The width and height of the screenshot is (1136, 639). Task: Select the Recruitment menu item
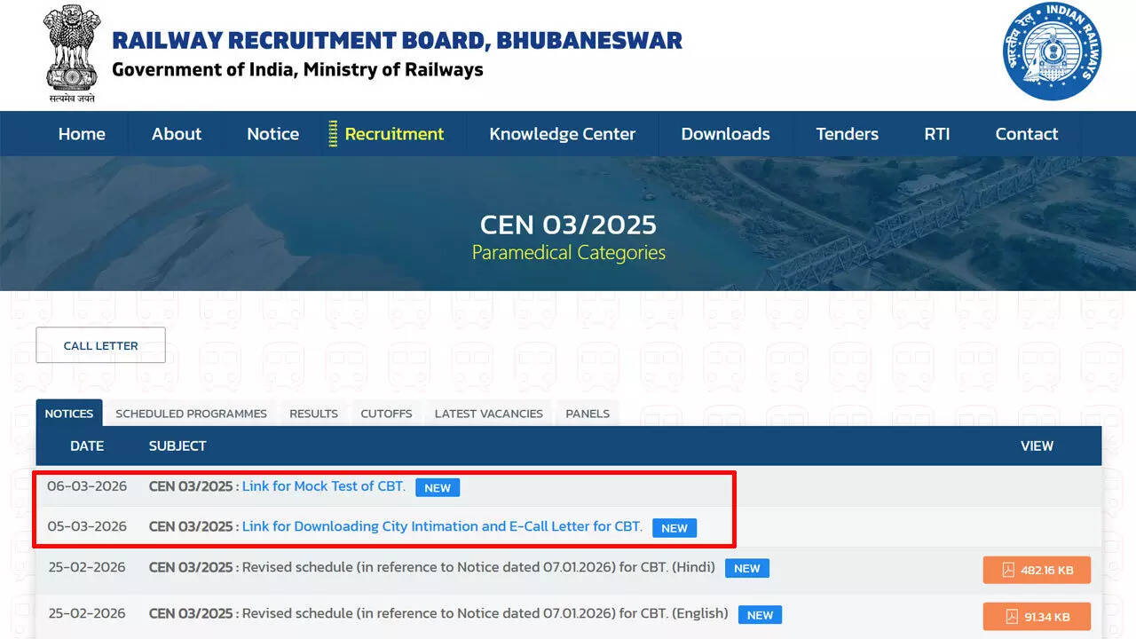click(x=394, y=134)
